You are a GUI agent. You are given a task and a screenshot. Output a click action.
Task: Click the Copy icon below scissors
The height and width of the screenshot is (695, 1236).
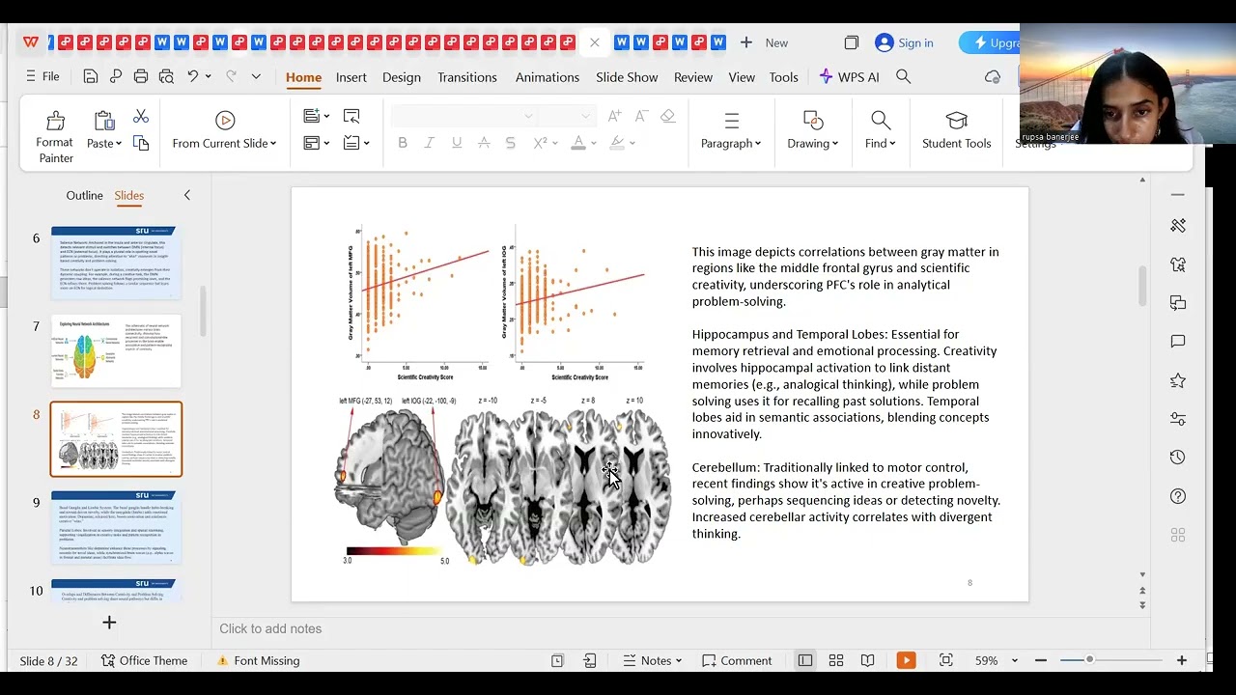141,143
